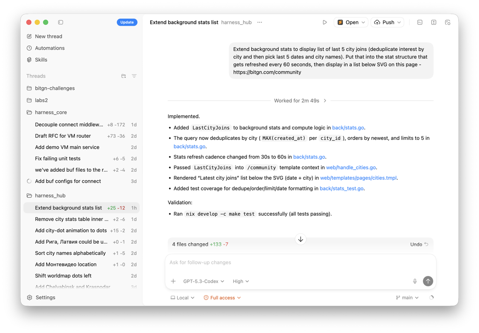Open the High reasoning effort dropdown
The width and height of the screenshot is (479, 333).
click(241, 281)
